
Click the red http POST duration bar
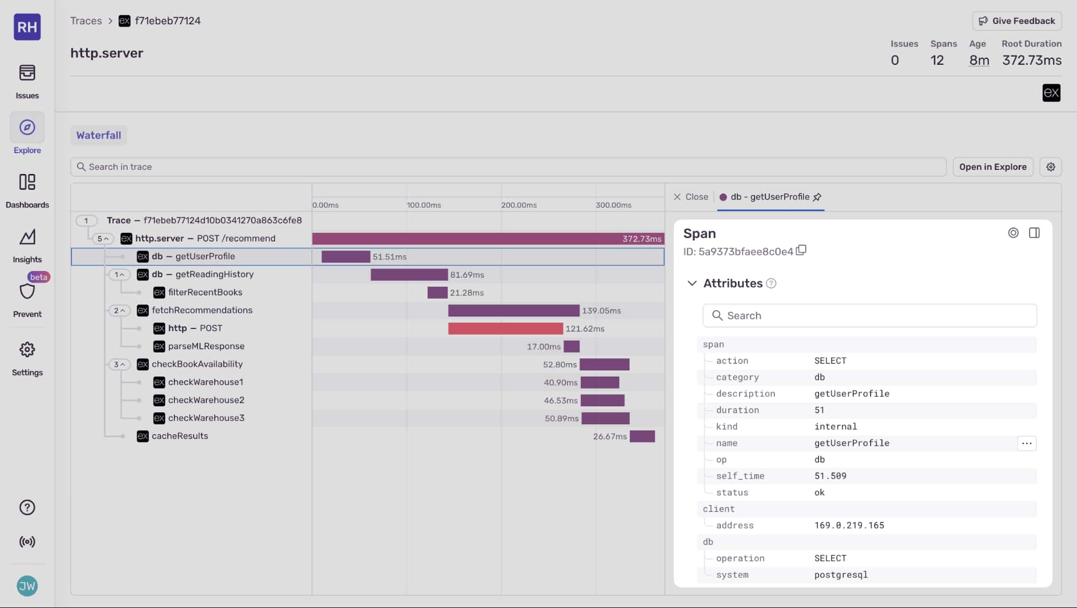click(505, 329)
